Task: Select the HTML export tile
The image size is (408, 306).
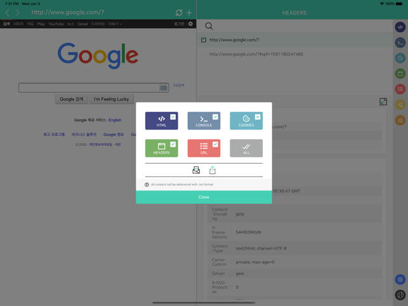Action: (x=162, y=121)
